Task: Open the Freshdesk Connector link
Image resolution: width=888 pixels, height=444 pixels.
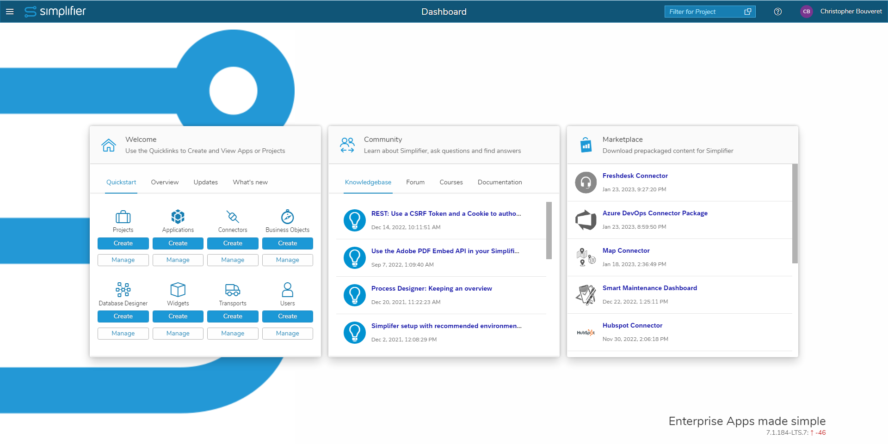Action: 635,176
